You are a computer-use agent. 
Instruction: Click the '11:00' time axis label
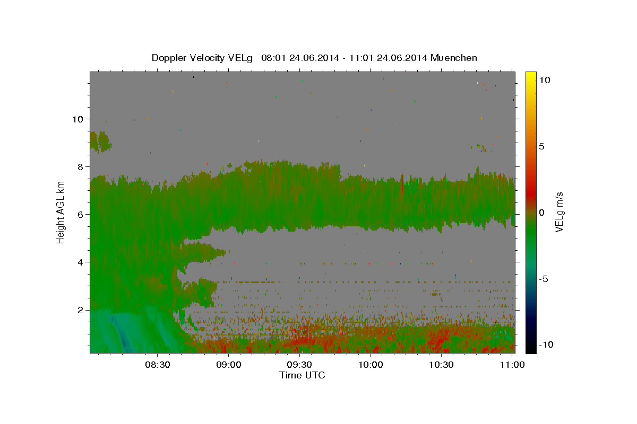[x=512, y=365]
